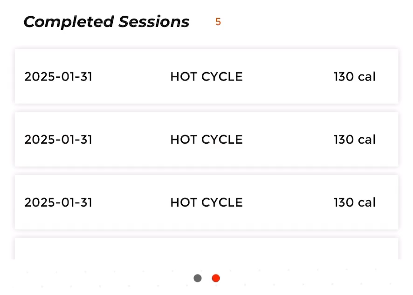Click 130 cal in the first session
The height and width of the screenshot is (295, 413).
tap(355, 77)
